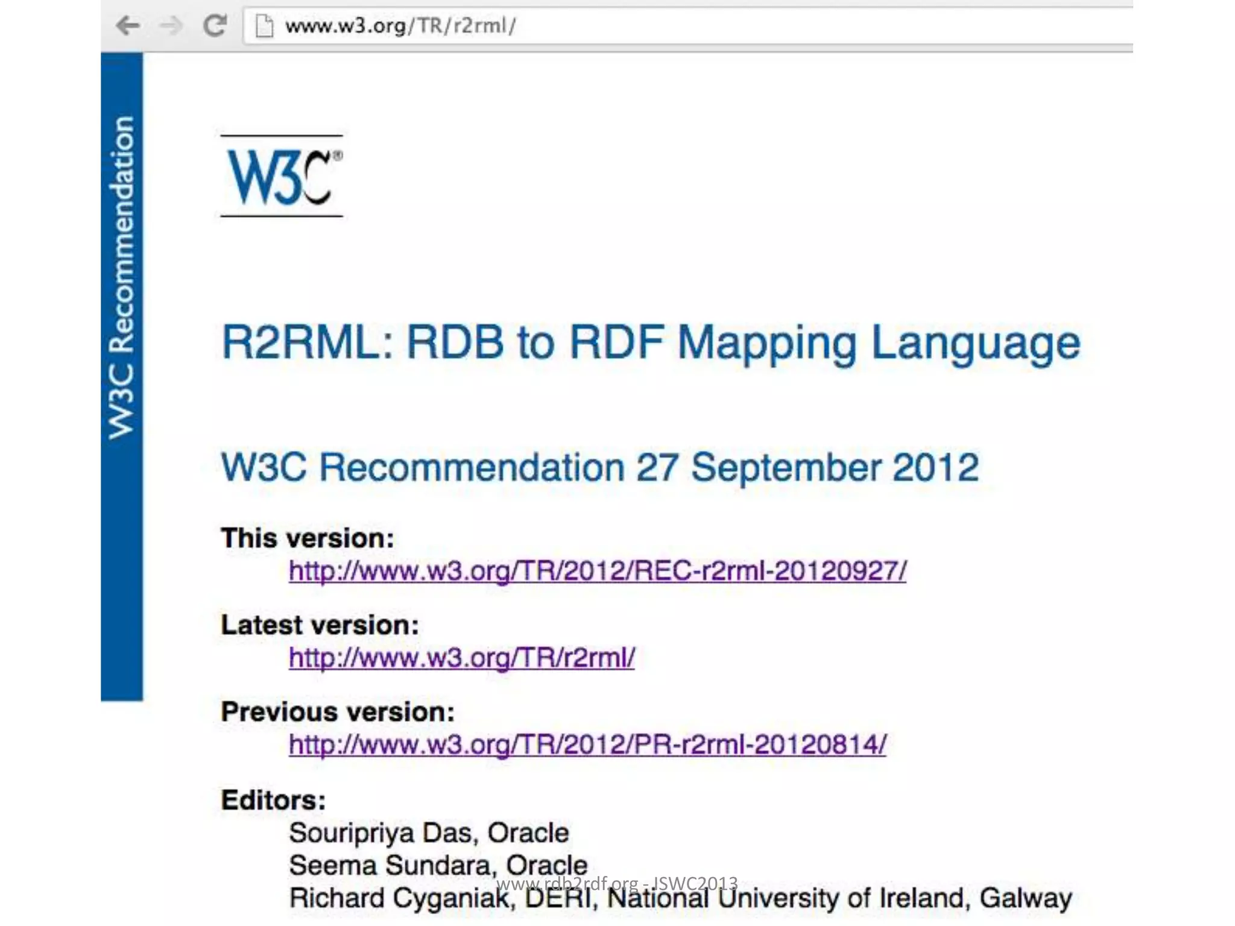Select editor Richard Cyganiak, DERI entry
This screenshot has height=926, width=1235.
tap(680, 898)
